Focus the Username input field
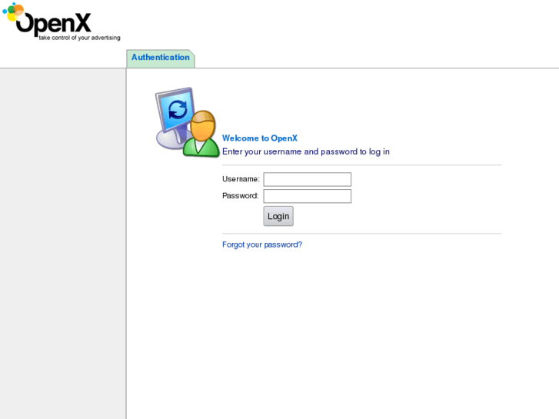 tap(308, 179)
